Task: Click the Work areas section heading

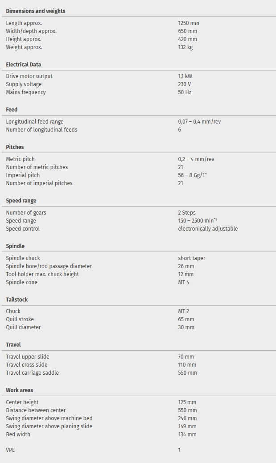Action: coord(19,390)
